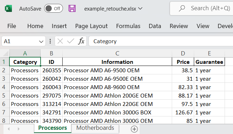Open the File menu
Viewport: 233px width, 134px height.
(12, 26)
